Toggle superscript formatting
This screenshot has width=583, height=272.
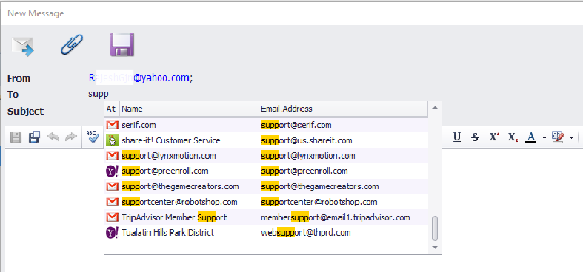click(494, 137)
